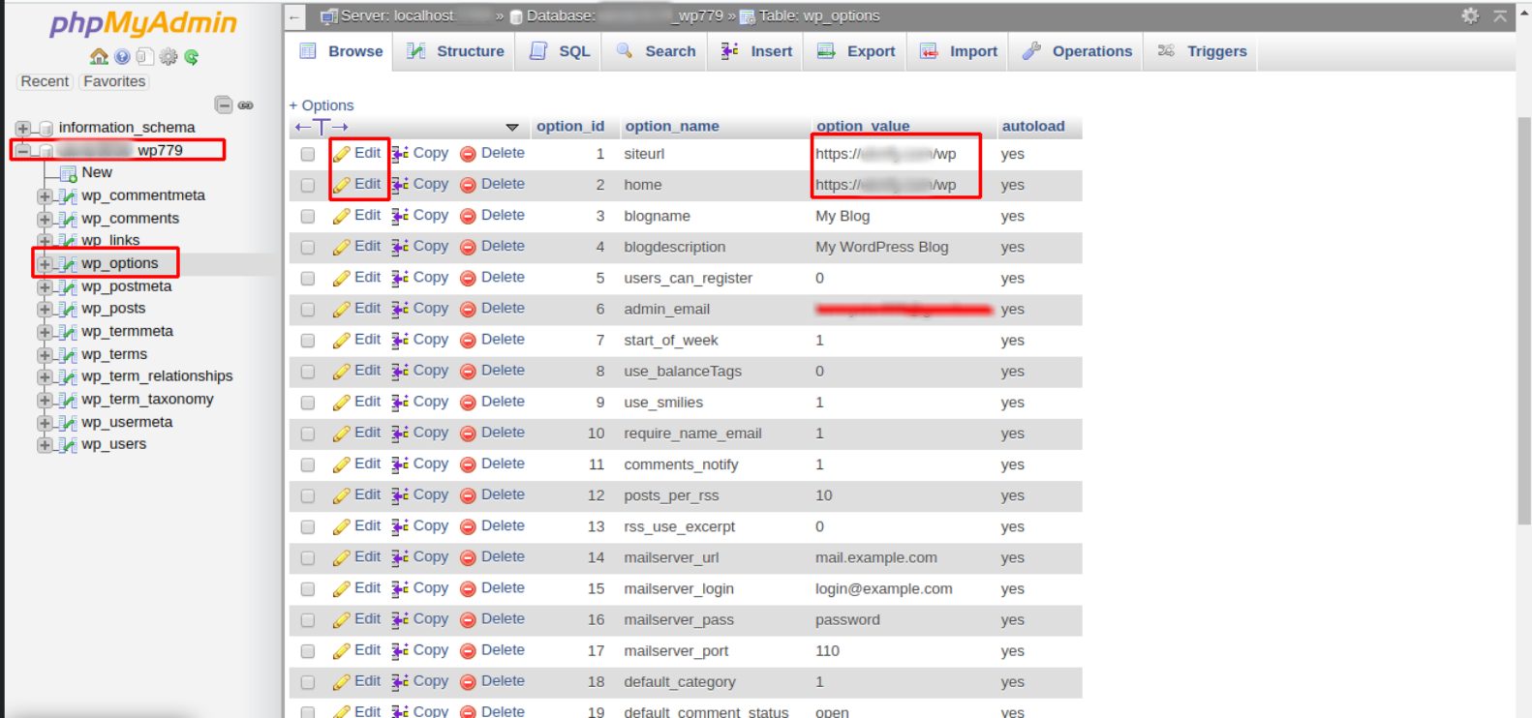Open the SQL tab

560,51
